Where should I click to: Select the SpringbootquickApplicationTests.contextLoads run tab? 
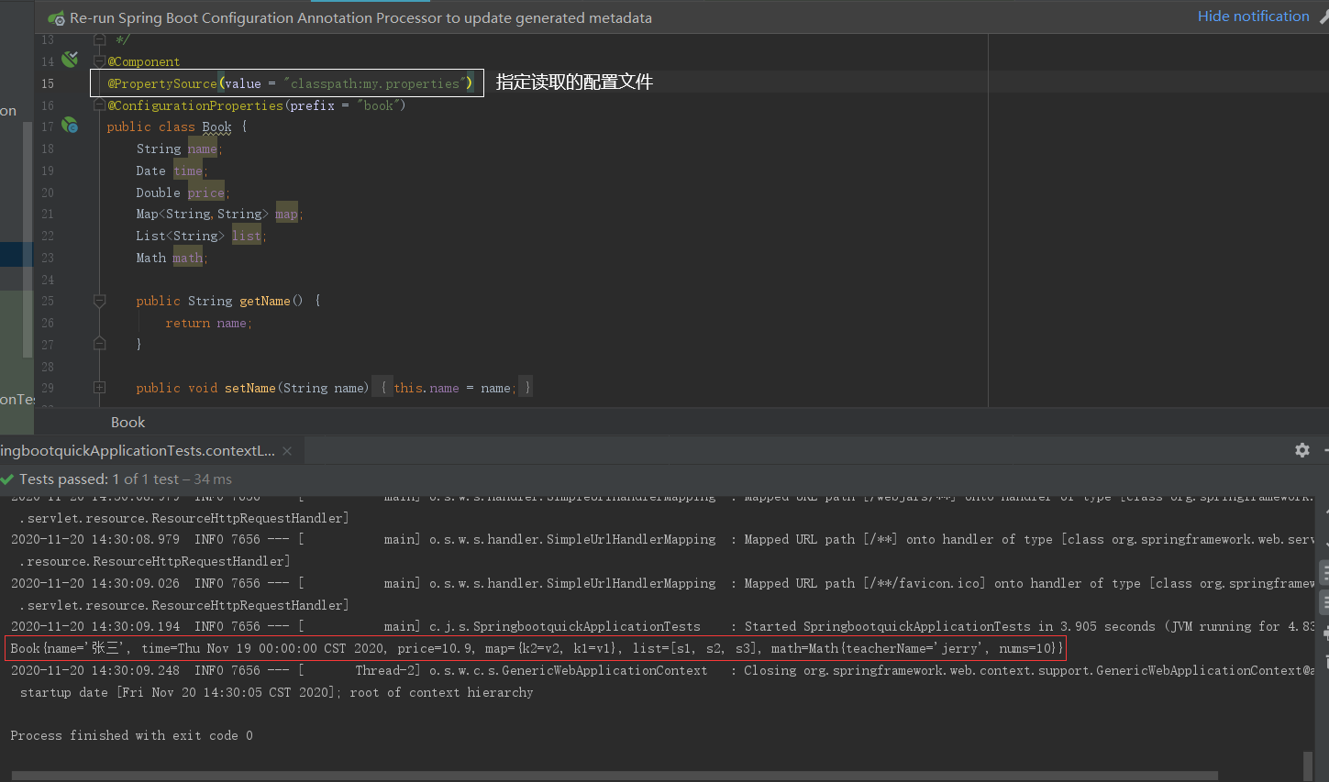138,451
